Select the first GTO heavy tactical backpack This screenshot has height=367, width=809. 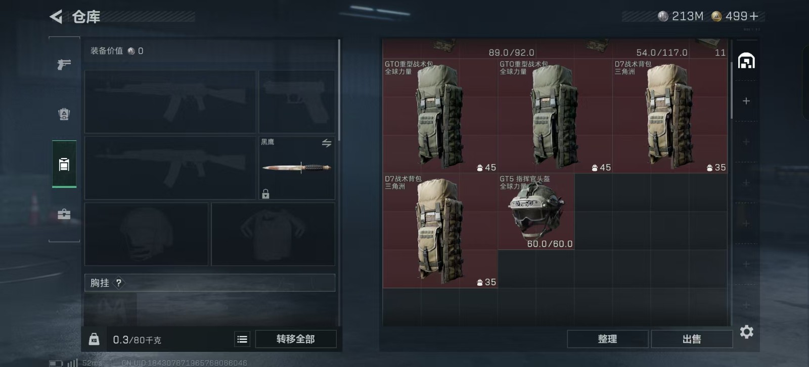[x=440, y=116]
